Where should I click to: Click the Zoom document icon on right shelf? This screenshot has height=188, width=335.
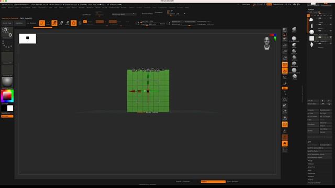click(285, 45)
